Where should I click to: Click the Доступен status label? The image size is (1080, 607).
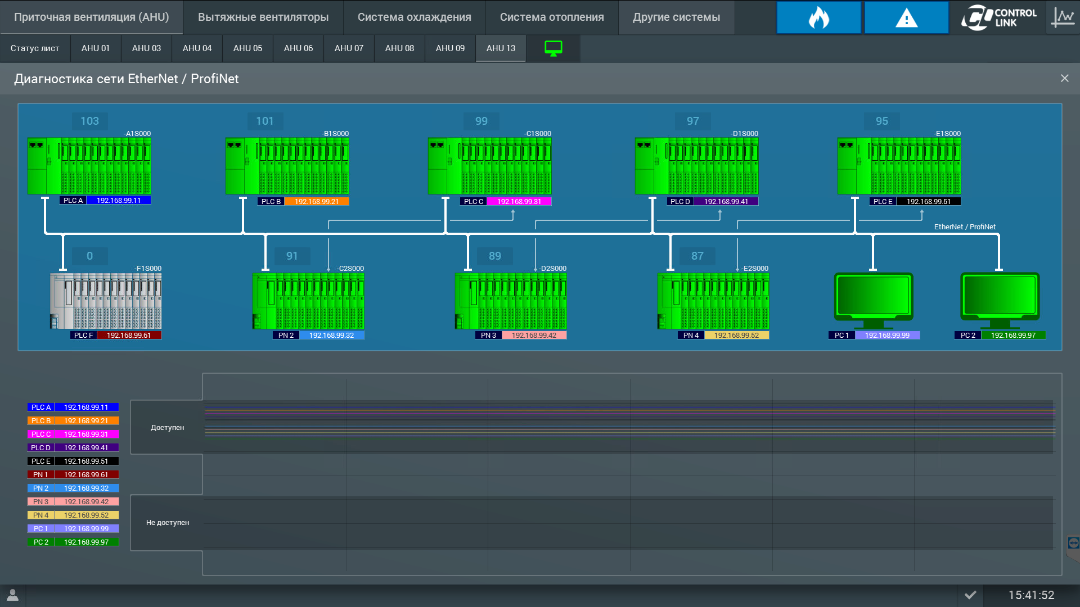coord(167,428)
